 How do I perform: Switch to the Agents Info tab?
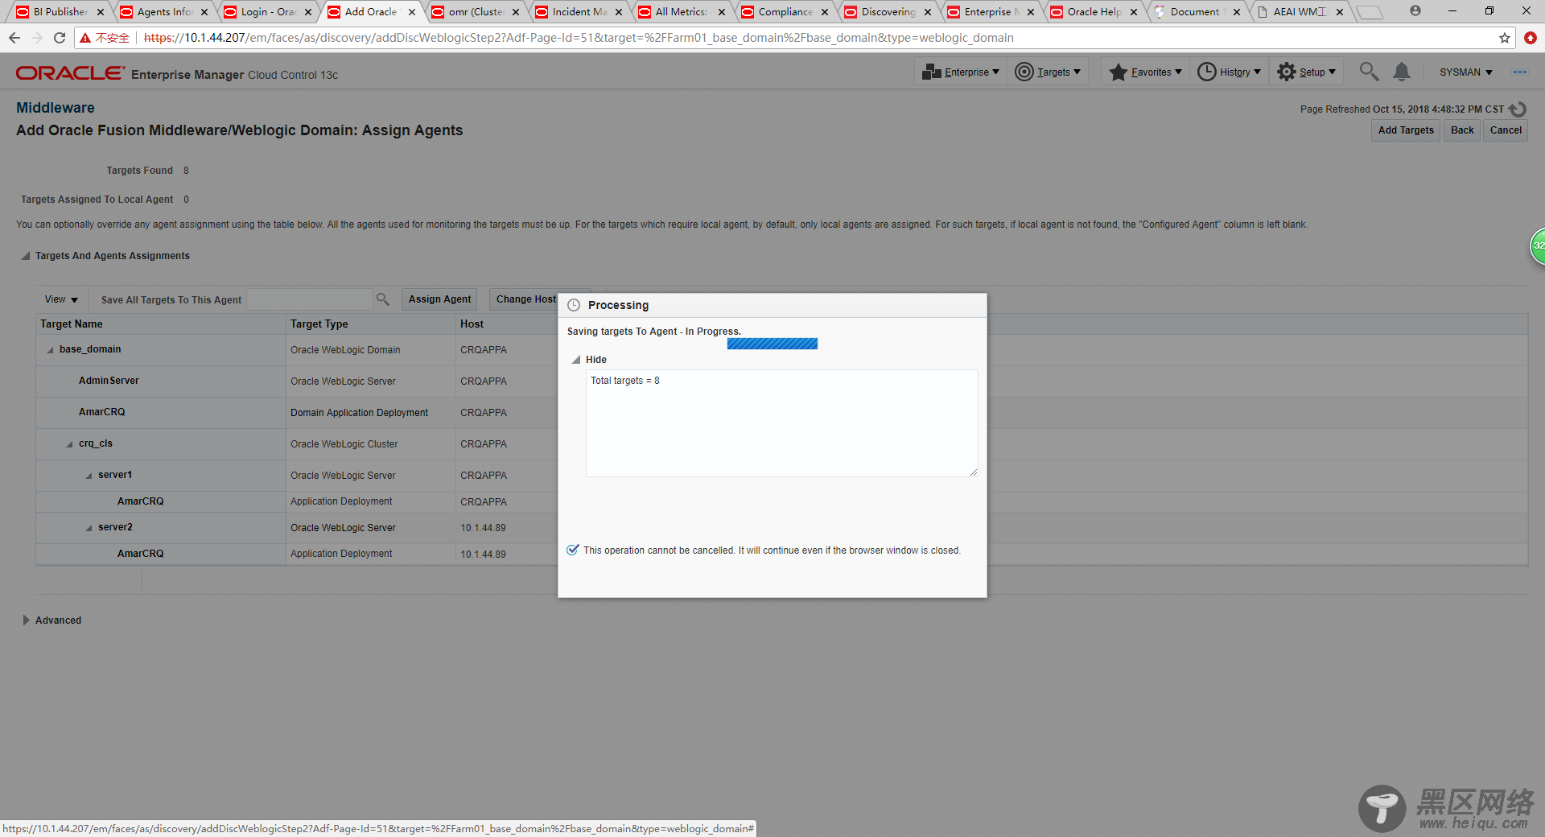pos(164,12)
